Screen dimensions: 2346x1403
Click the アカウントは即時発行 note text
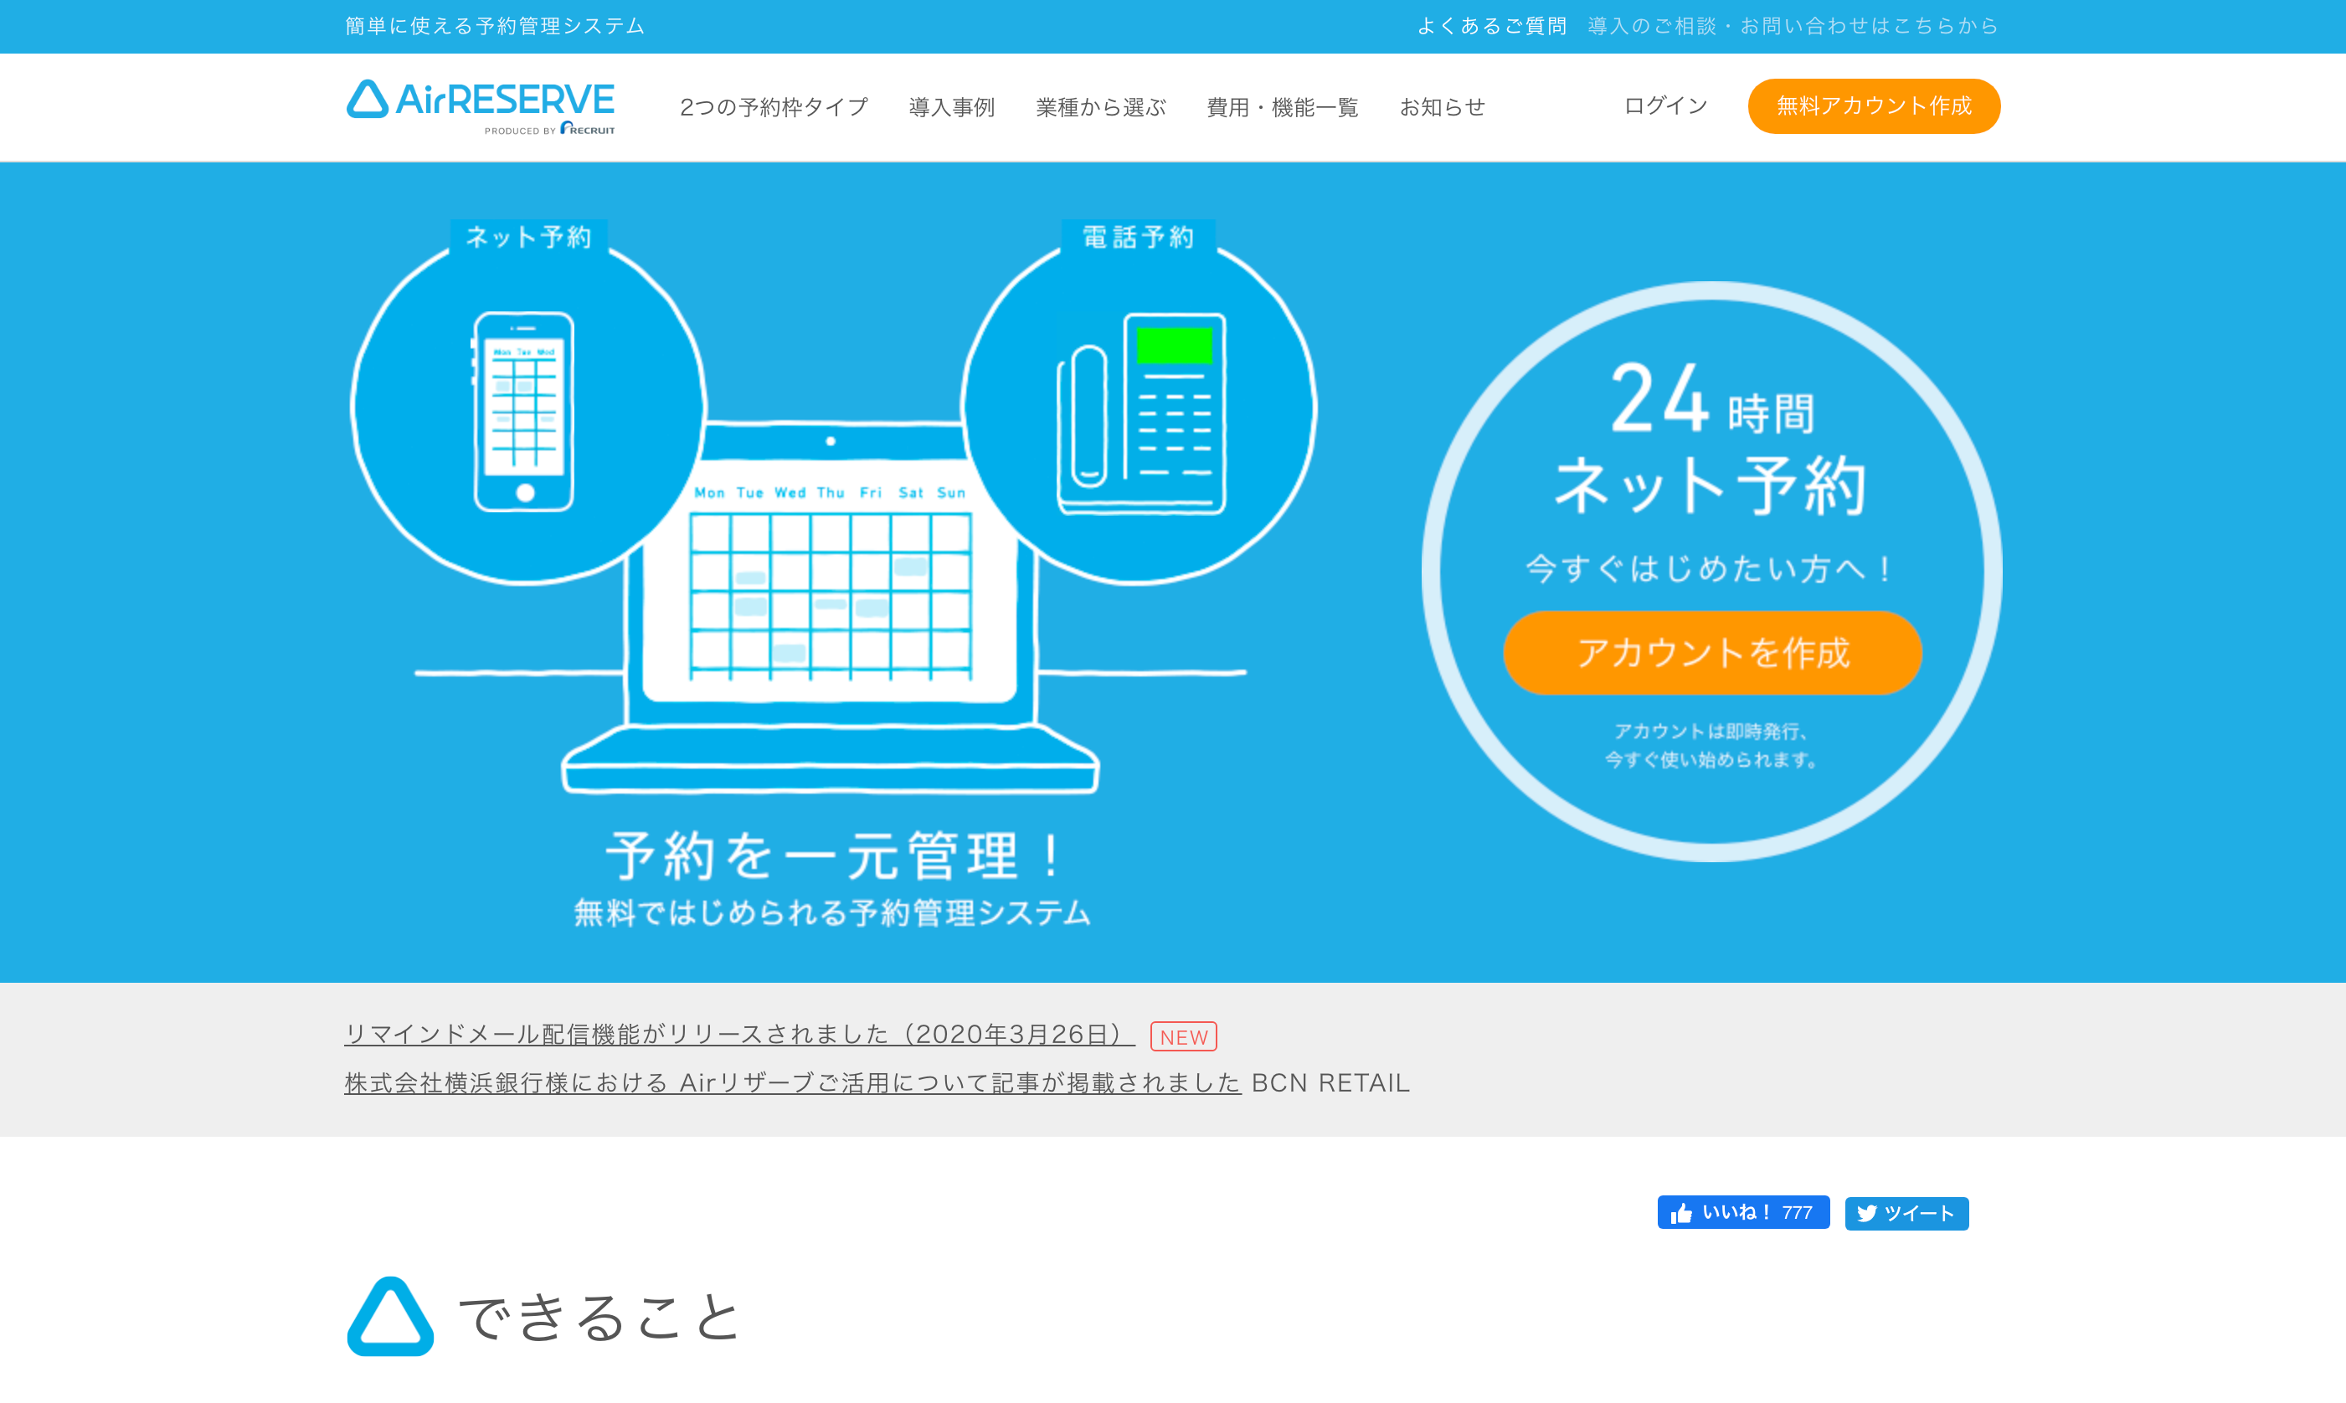point(1711,745)
